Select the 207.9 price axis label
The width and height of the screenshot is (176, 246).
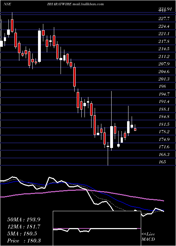point(164,64)
